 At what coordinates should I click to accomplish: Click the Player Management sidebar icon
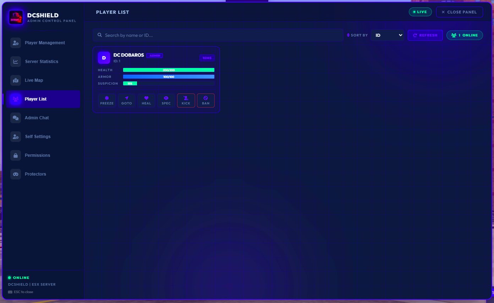[16, 43]
